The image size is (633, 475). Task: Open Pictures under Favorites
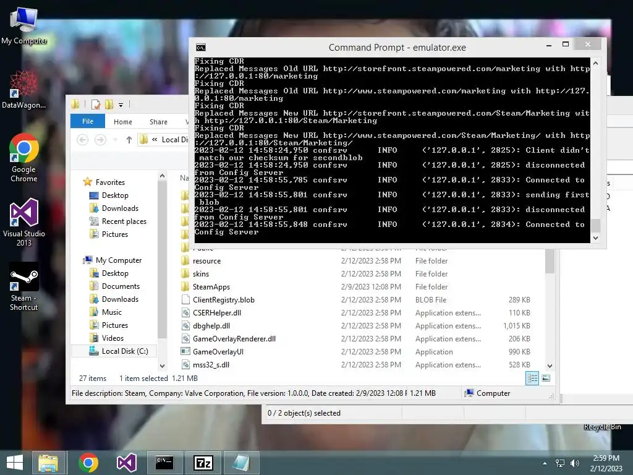(114, 234)
